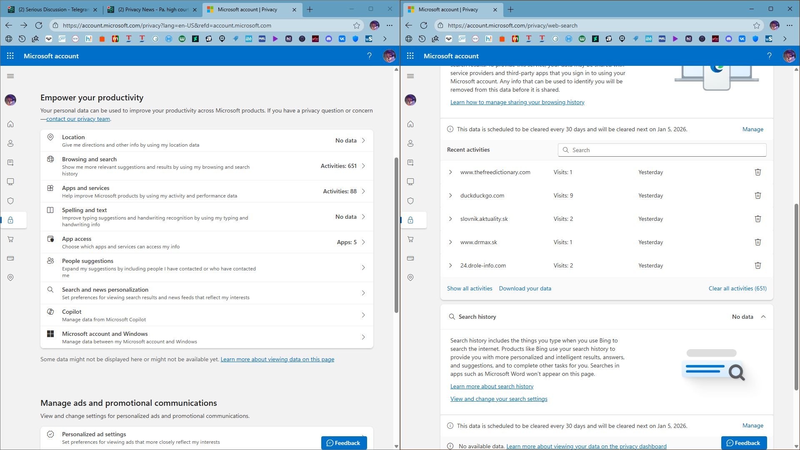Open the Spelling and text row

pyautogui.click(x=207, y=217)
